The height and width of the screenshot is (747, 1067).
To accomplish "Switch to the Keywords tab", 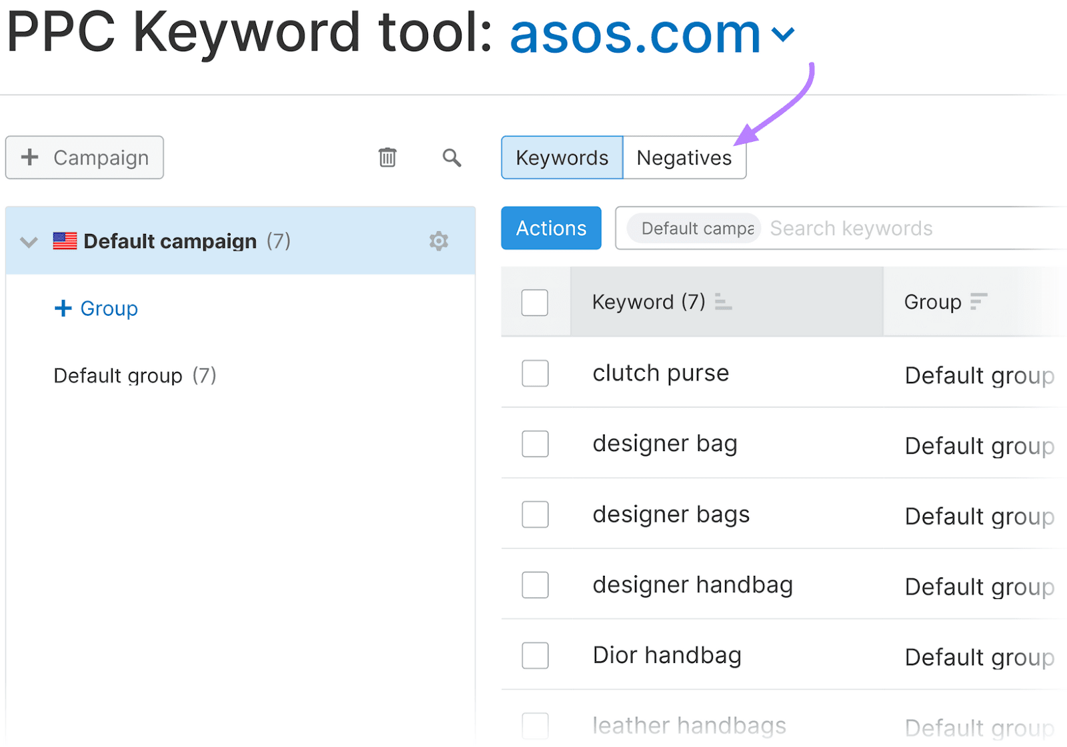I will tap(562, 157).
